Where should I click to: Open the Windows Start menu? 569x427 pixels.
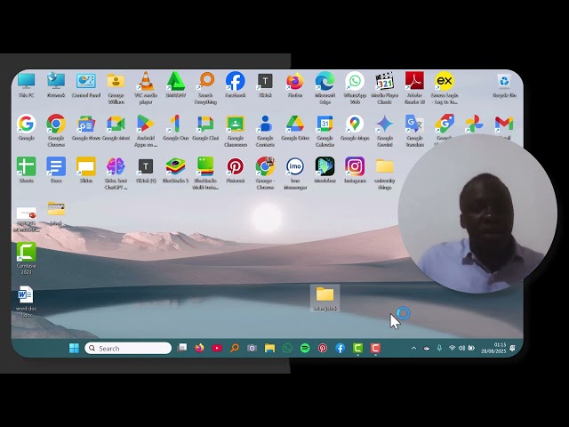point(74,348)
